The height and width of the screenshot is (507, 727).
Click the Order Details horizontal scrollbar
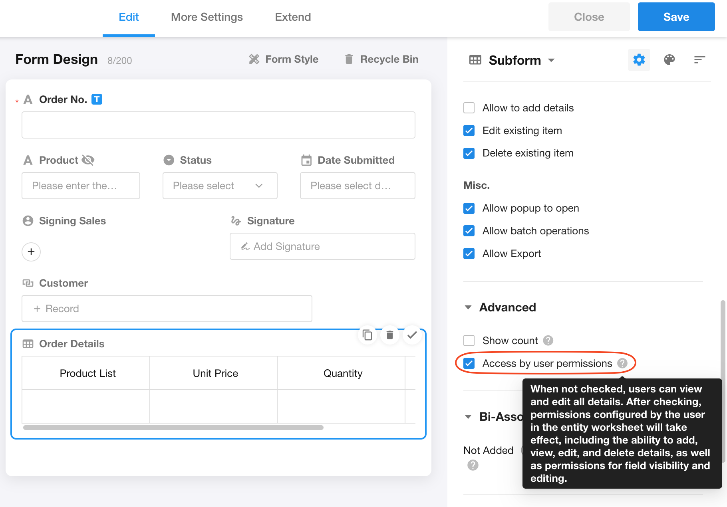pos(173,428)
